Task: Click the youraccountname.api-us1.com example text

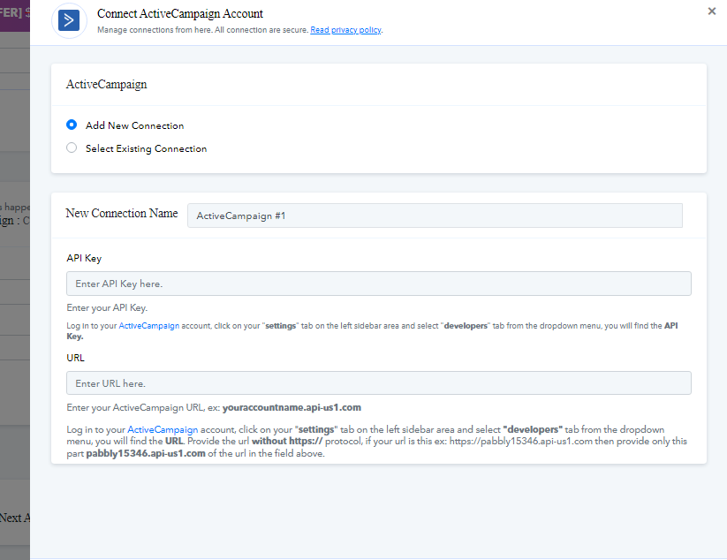Action: click(x=292, y=407)
